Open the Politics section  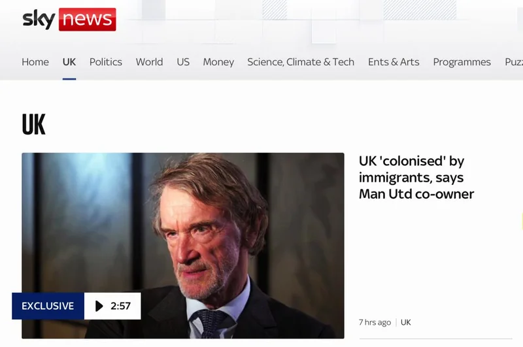(106, 62)
